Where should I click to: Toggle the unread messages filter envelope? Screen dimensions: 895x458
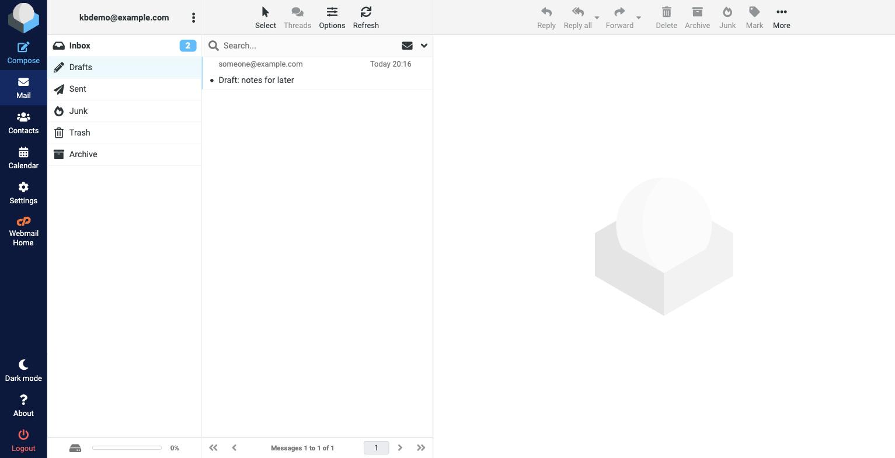pyautogui.click(x=407, y=46)
